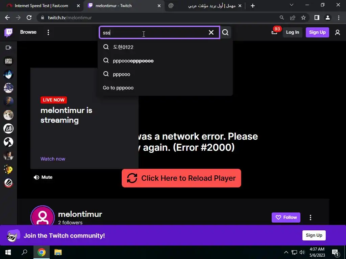Open the volume speaker tray icon
Screen dimensions: 346x259
tap(302, 252)
